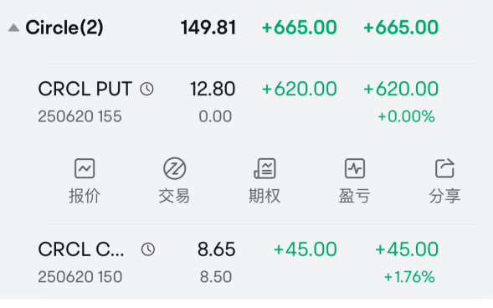The width and height of the screenshot is (493, 308).
Task: Tap the 12.80 PUT price
Action: tap(213, 89)
